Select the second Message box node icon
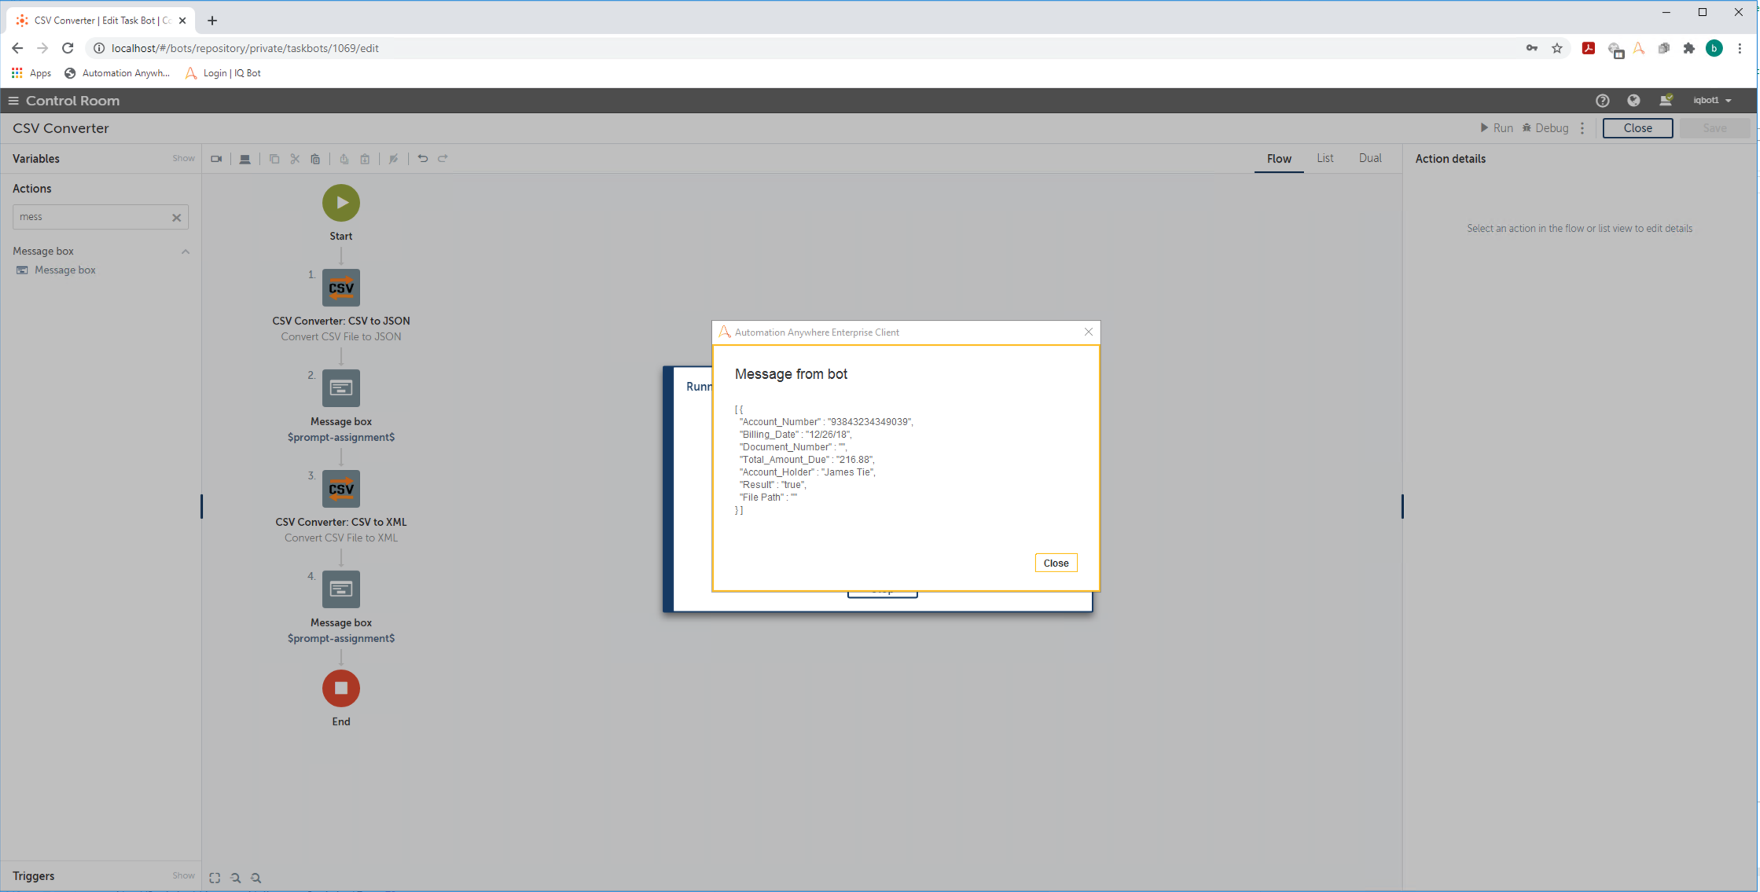1760x892 pixels. coord(340,589)
